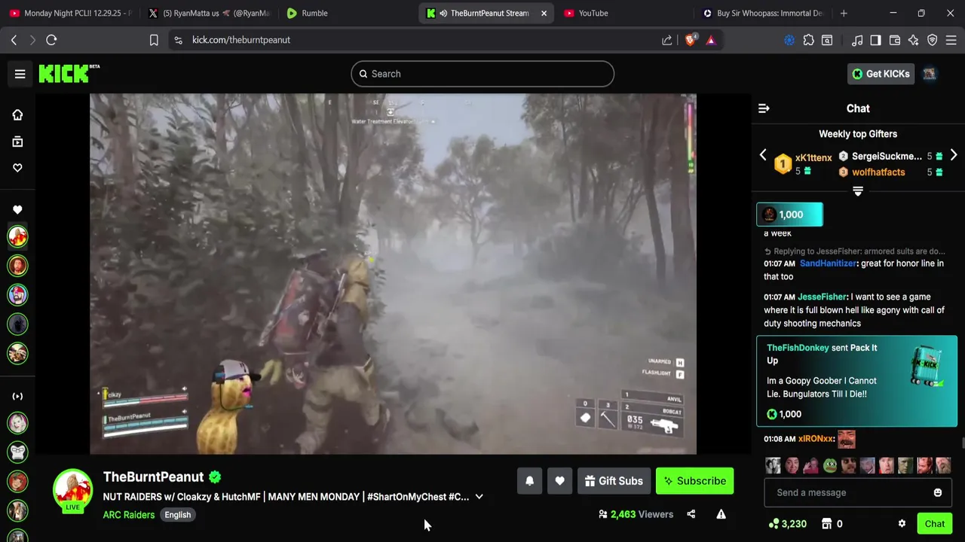Click TheFishDonkey in the gift message
965x542 pixels.
798,348
